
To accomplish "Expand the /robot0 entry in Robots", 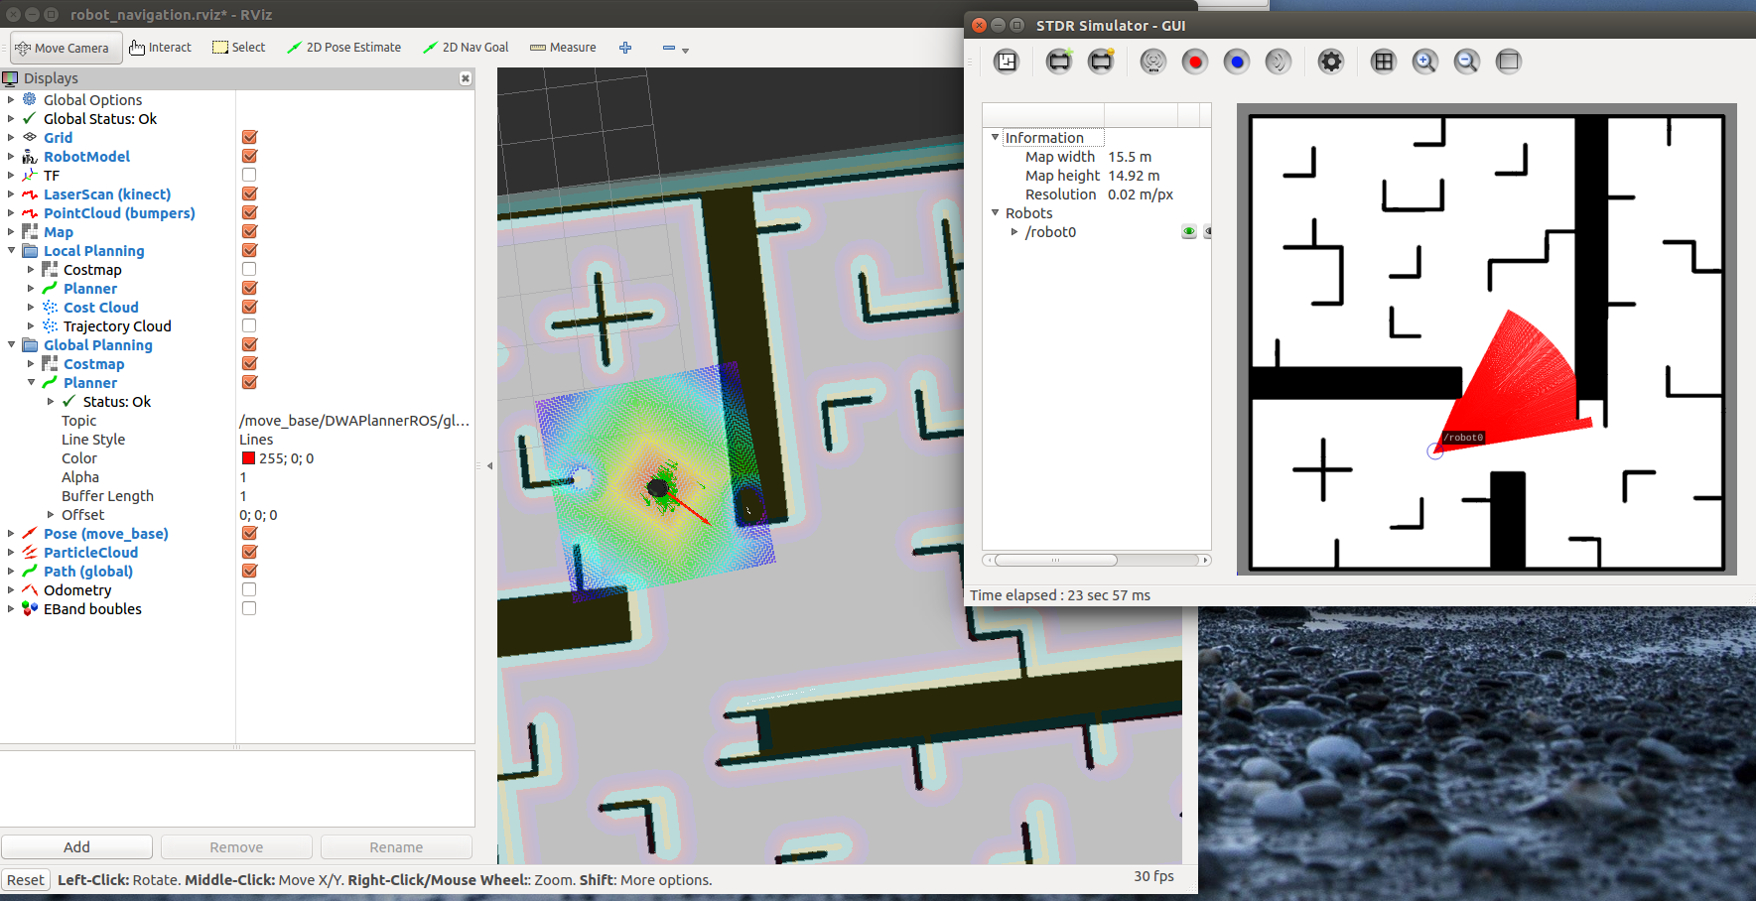I will [x=1014, y=232].
